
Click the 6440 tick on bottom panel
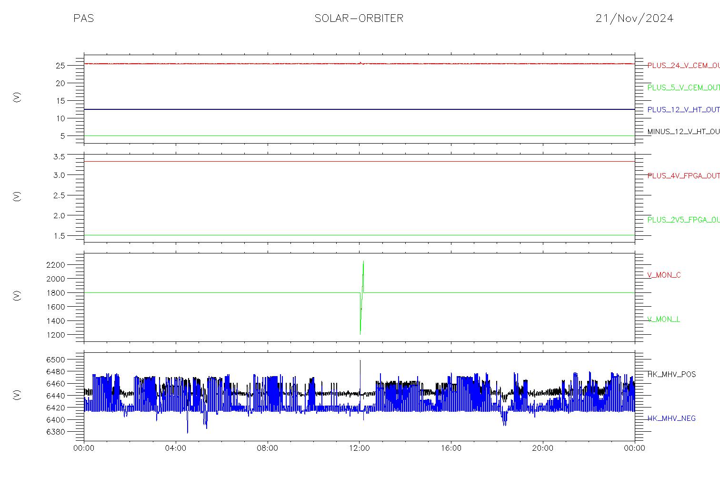[x=56, y=396]
